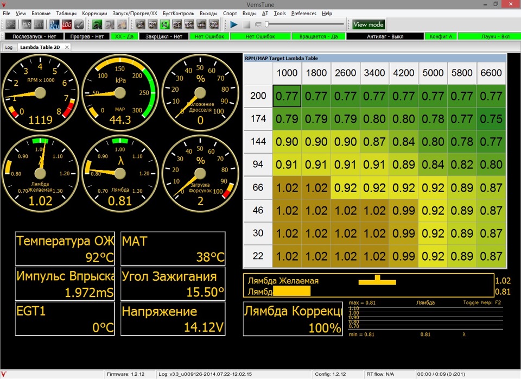Image resolution: width=521 pixels, height=379 pixels.
Task: Open the VE 3D view icon
Action: point(140,24)
